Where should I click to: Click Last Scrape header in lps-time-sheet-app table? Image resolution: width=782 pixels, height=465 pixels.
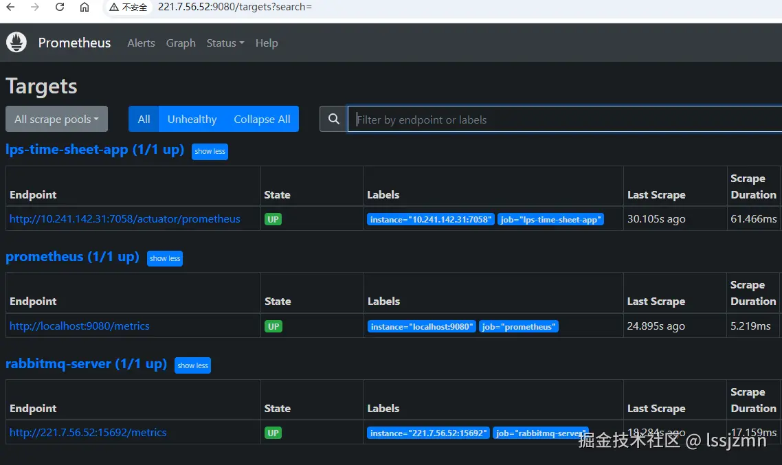click(x=656, y=195)
